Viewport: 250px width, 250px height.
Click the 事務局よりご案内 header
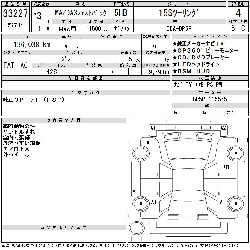coord(64,227)
